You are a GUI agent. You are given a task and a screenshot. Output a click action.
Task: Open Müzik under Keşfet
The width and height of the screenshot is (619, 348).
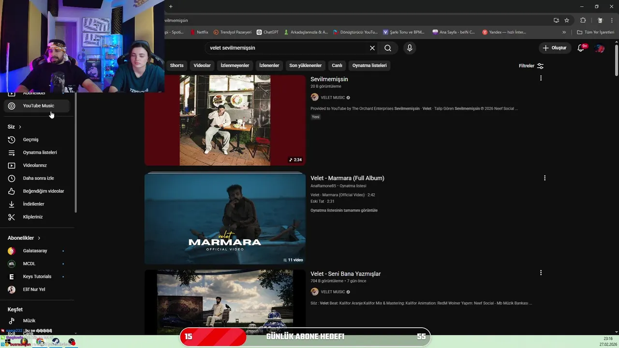tap(37, 320)
